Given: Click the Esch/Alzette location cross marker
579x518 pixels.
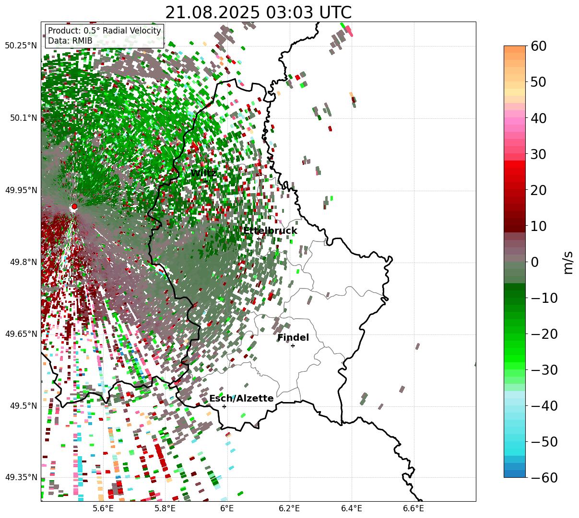Looking at the screenshot, I should pyautogui.click(x=224, y=406).
